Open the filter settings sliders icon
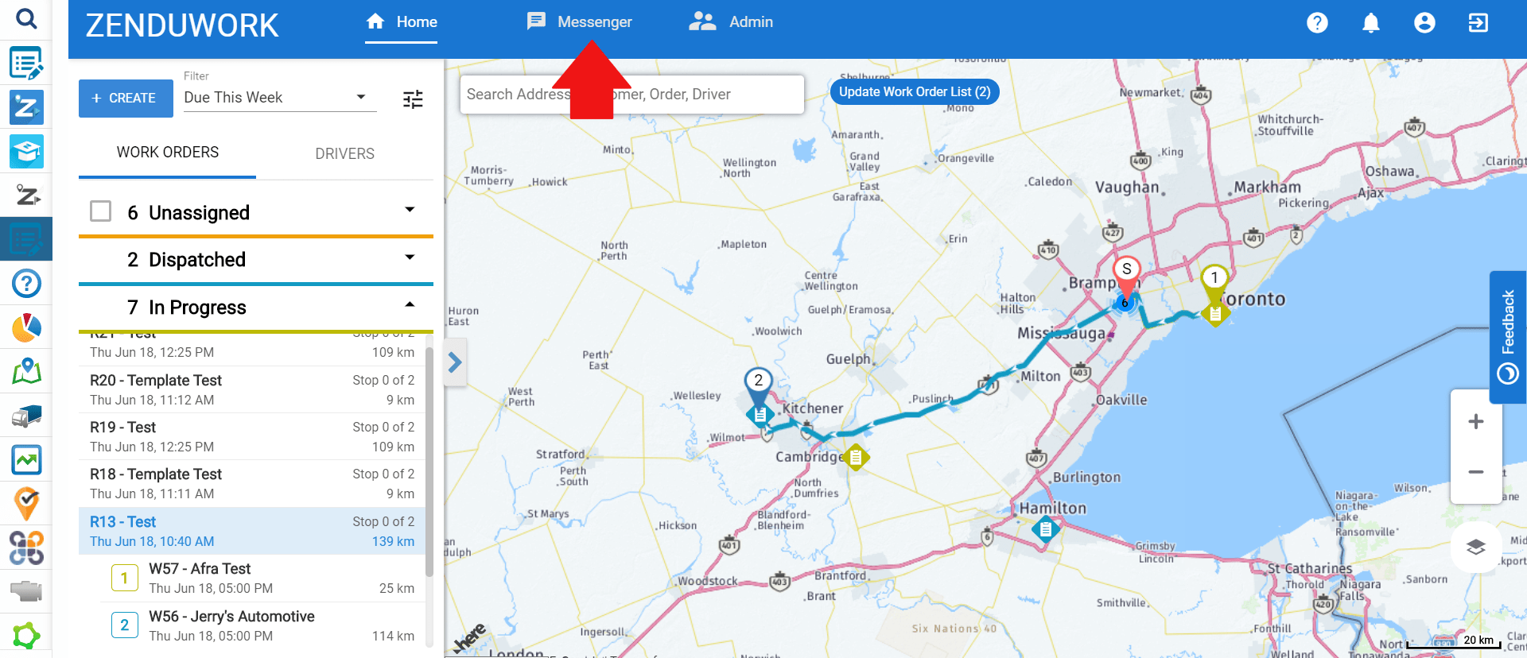 pos(413,99)
